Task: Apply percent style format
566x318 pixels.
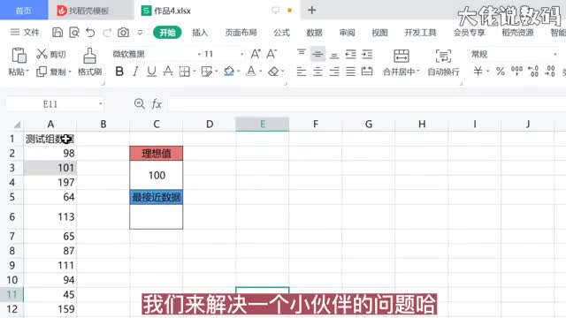Action: (x=501, y=72)
